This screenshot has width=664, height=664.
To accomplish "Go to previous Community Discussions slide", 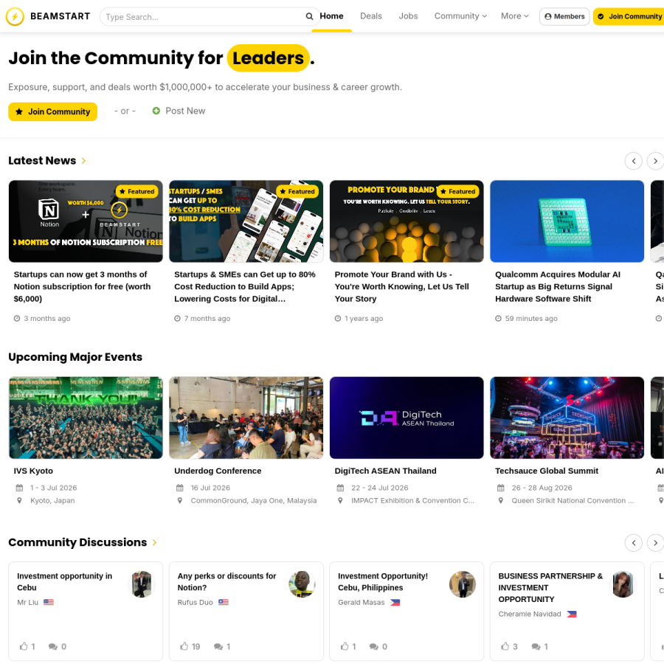I will click(x=634, y=543).
